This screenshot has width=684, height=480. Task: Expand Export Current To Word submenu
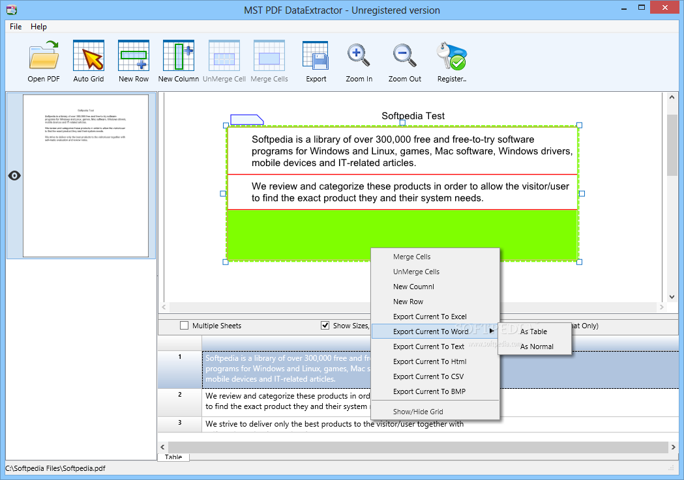click(x=435, y=332)
